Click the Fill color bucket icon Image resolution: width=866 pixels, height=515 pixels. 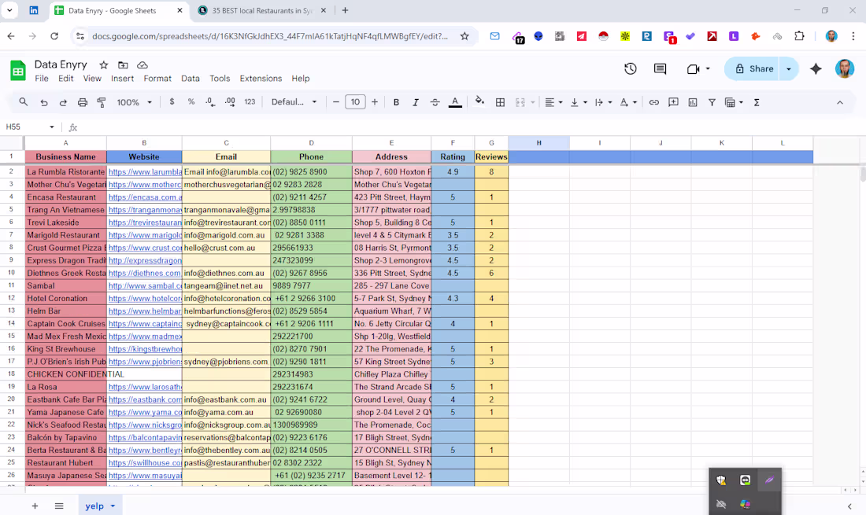click(x=479, y=102)
